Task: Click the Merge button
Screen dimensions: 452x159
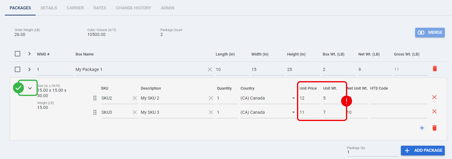Action: tap(430, 32)
